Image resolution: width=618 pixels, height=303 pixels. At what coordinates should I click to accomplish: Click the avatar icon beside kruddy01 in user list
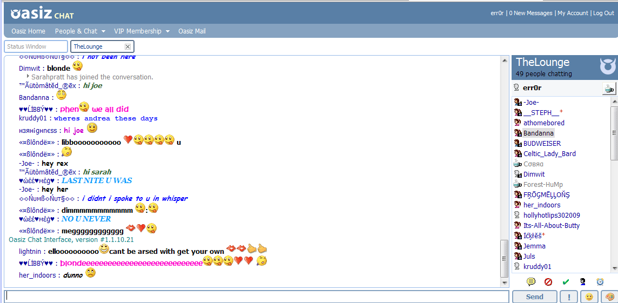click(518, 266)
